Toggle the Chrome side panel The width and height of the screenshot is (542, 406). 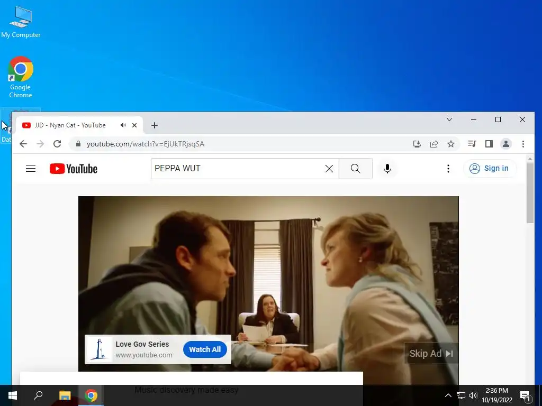coord(489,144)
